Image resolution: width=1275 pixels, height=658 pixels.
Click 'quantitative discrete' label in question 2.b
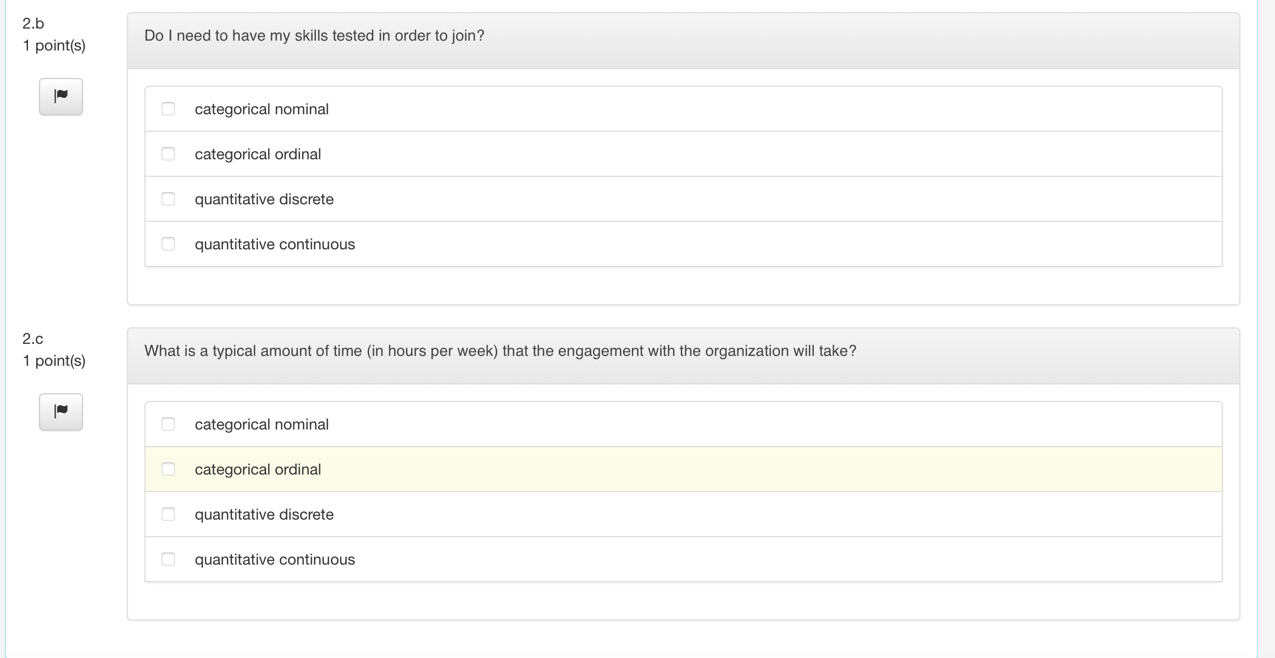pos(264,199)
